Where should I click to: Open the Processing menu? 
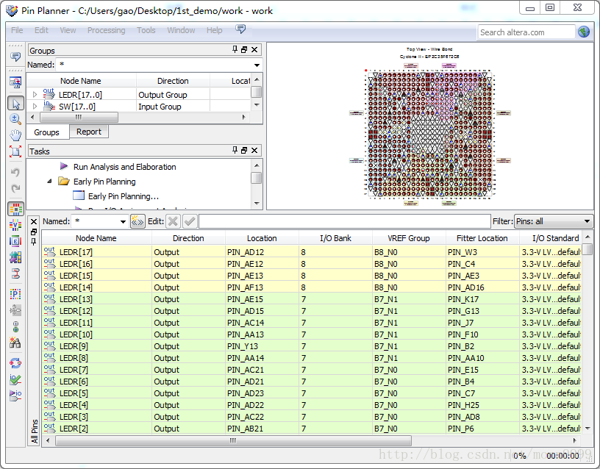click(107, 30)
